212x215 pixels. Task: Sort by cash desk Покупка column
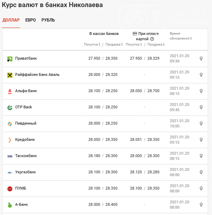[x=92, y=44]
